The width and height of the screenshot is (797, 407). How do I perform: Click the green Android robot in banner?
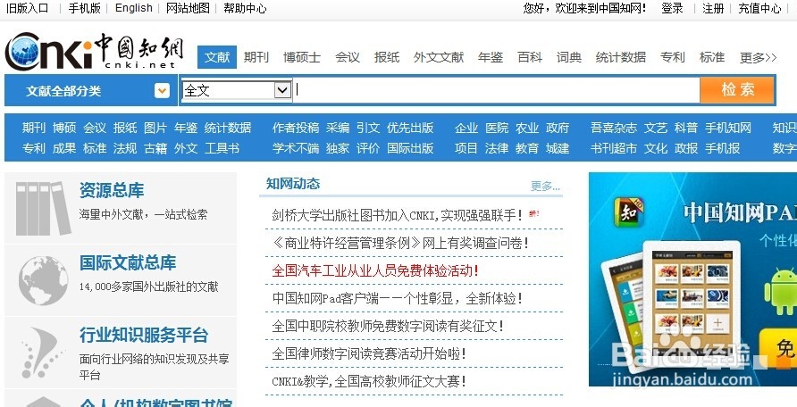pyautogui.click(x=782, y=291)
